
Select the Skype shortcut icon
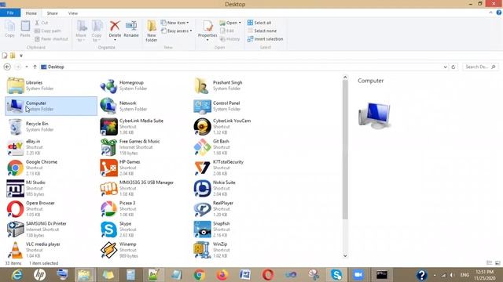[108, 230]
